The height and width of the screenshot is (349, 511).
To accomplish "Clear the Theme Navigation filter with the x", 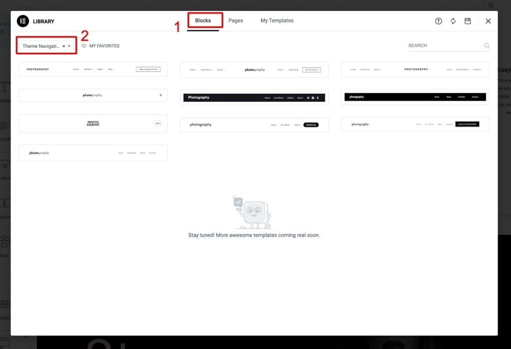I will point(63,45).
